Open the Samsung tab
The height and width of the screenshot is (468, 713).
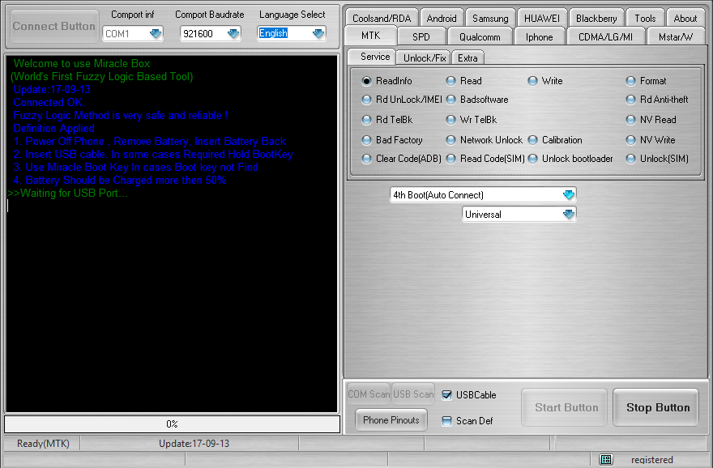pos(490,18)
